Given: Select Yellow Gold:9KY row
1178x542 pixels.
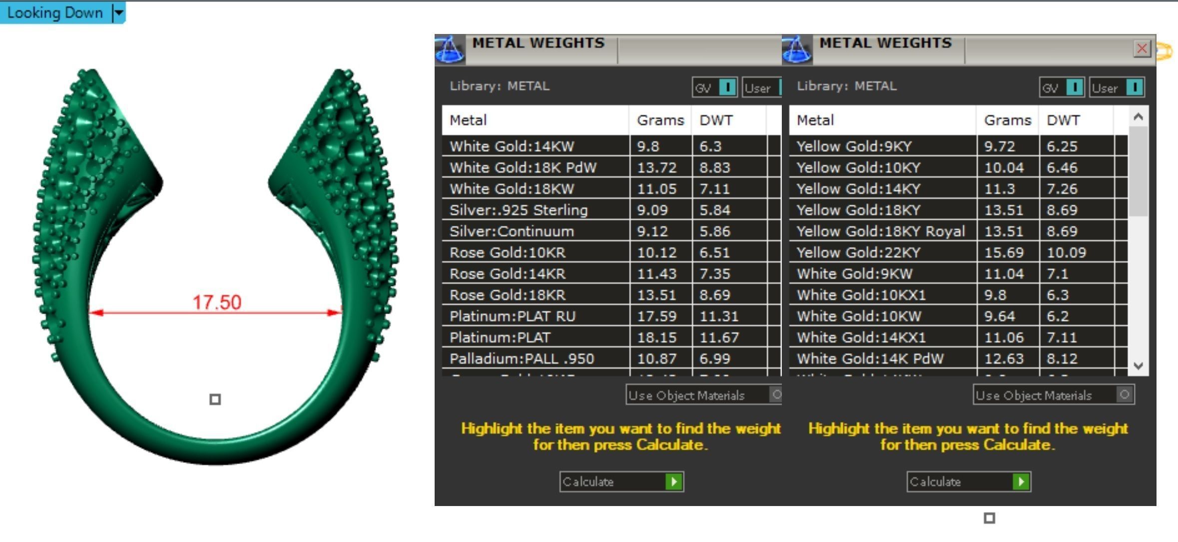Looking at the screenshot, I should (959, 146).
